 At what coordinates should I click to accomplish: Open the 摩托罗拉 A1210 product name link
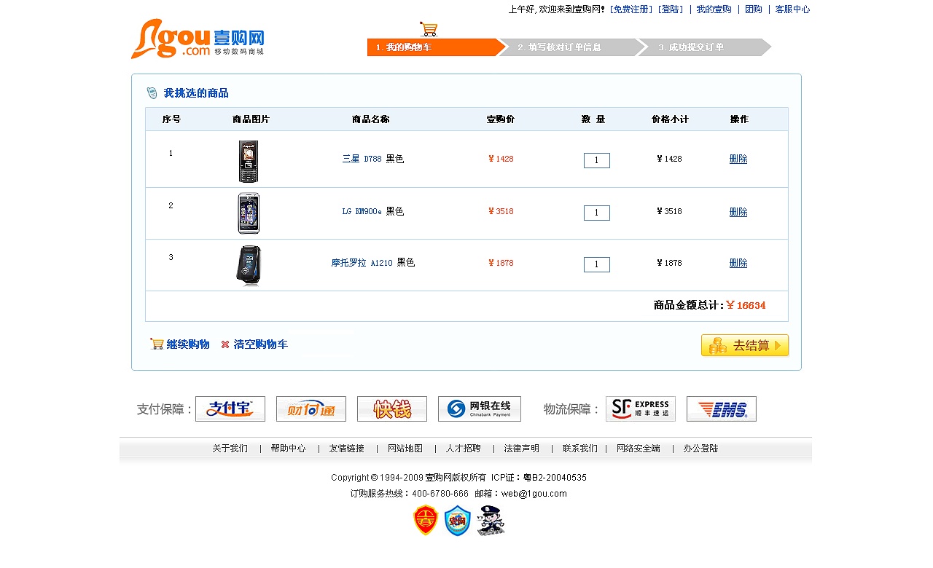[x=362, y=263]
